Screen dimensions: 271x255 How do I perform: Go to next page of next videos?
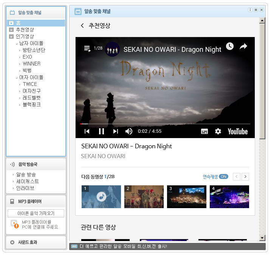click(x=245, y=177)
